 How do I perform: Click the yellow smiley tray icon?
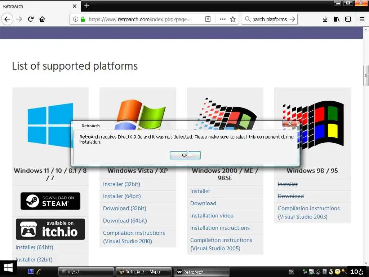tap(337, 272)
